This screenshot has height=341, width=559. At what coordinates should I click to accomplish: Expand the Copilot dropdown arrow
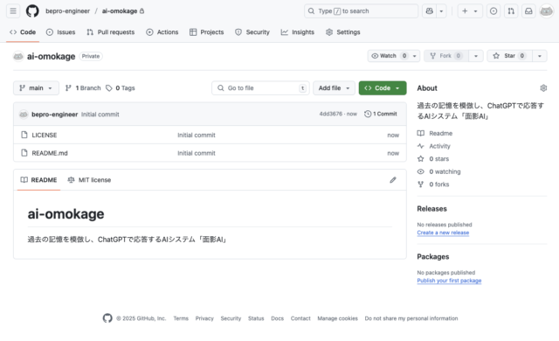pos(441,11)
